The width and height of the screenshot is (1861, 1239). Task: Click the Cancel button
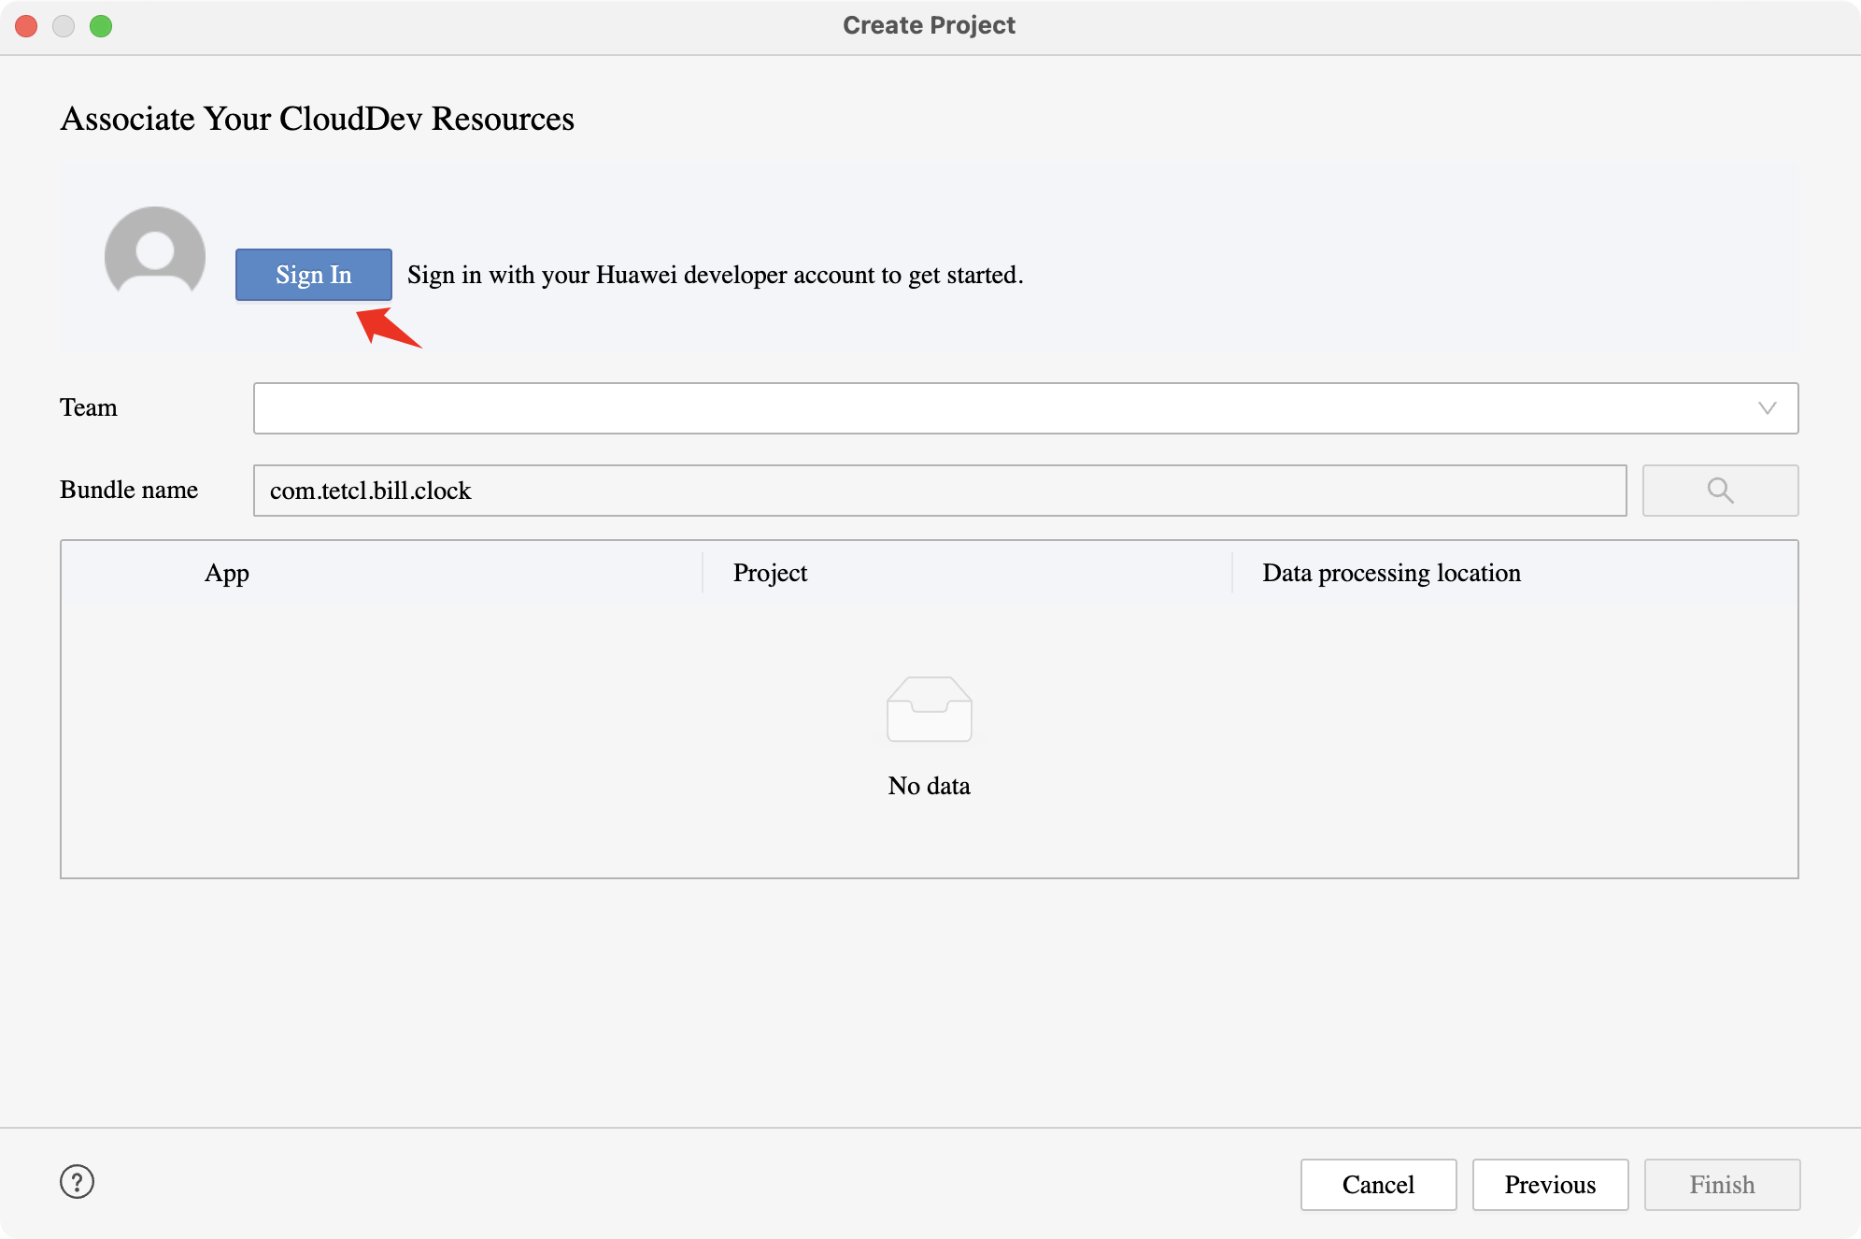coord(1378,1185)
